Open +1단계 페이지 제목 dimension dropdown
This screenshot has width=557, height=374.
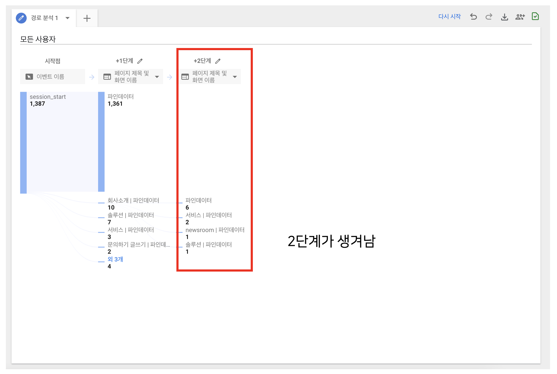coord(157,77)
